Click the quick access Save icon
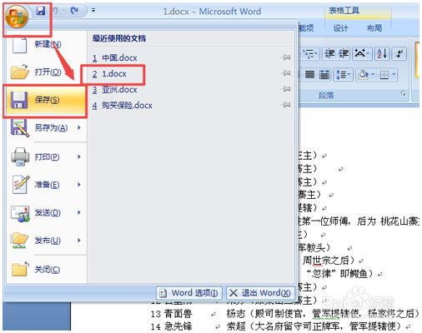Viewport: 422px width, 333px height. [x=41, y=11]
